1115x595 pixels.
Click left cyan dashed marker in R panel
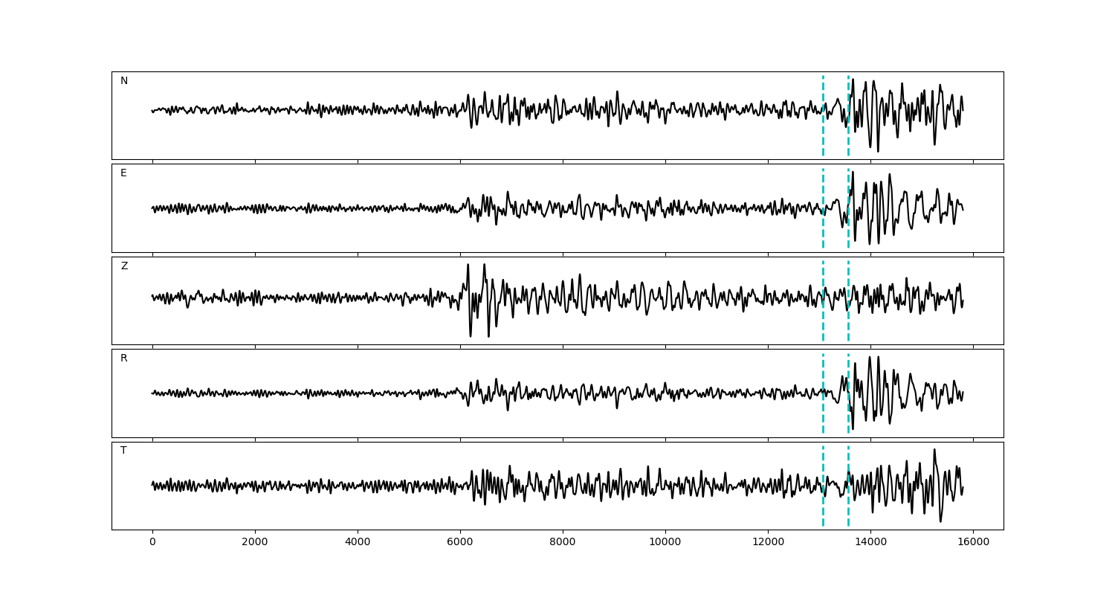(x=823, y=413)
